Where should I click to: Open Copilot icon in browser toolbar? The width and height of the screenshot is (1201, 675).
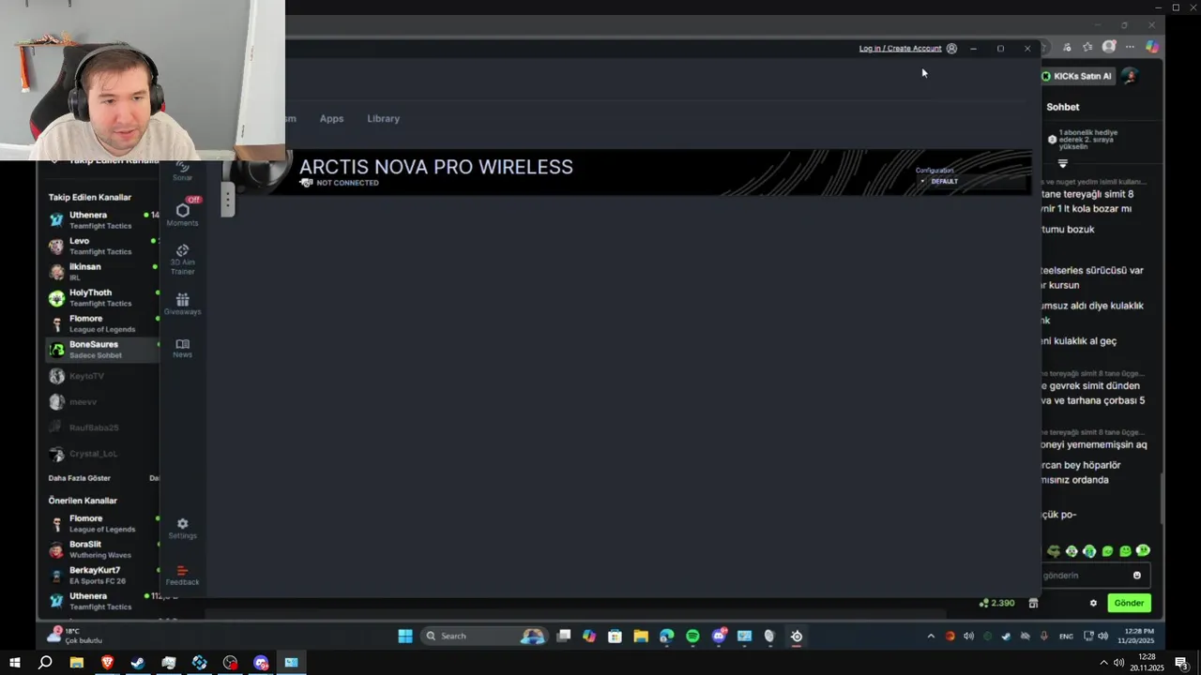tap(1151, 47)
